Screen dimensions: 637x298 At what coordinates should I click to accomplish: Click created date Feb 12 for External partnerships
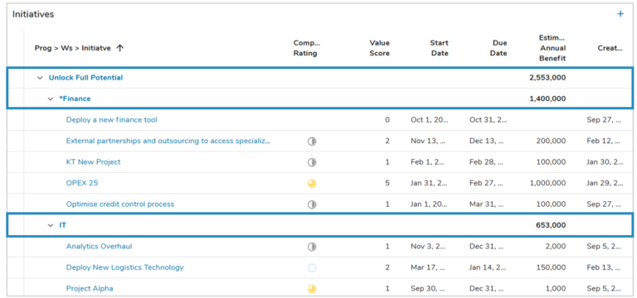tap(605, 141)
